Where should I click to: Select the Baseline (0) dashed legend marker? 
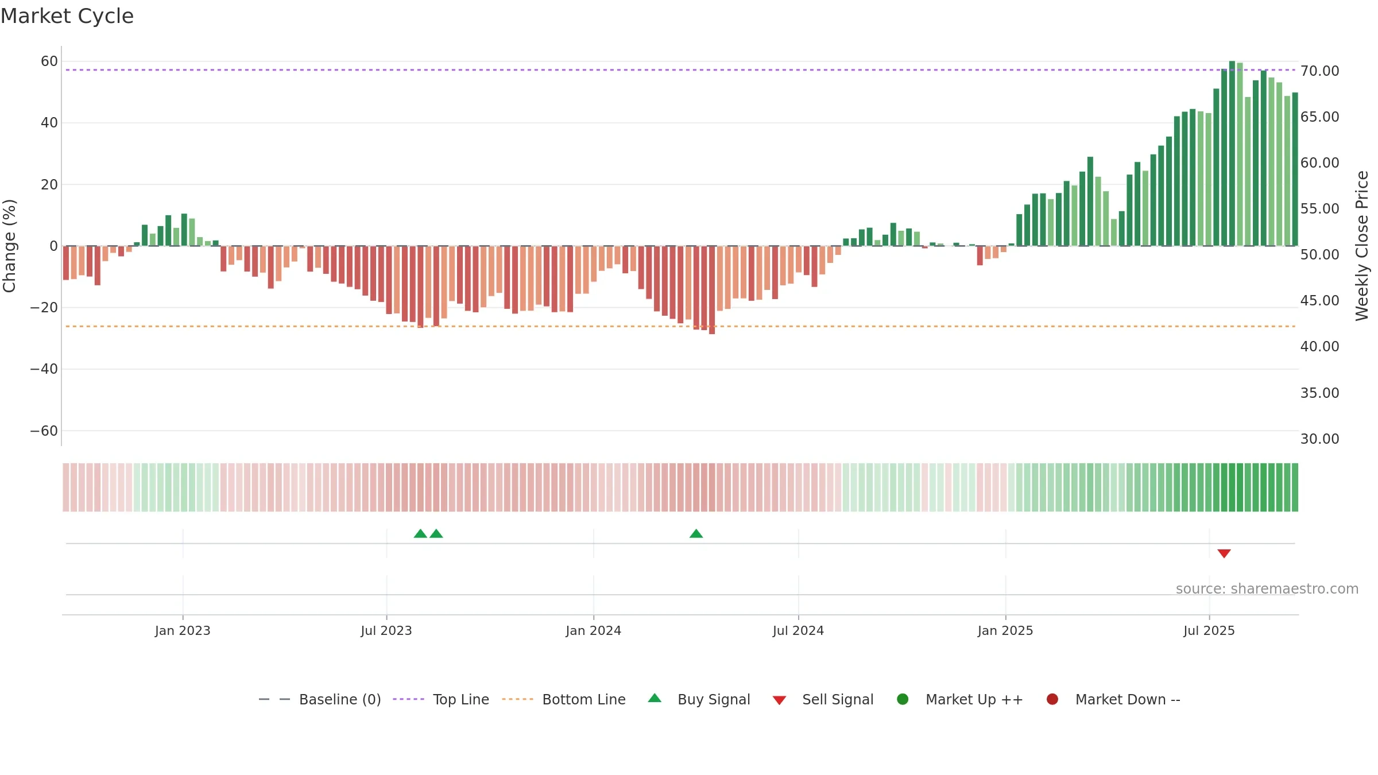click(274, 699)
